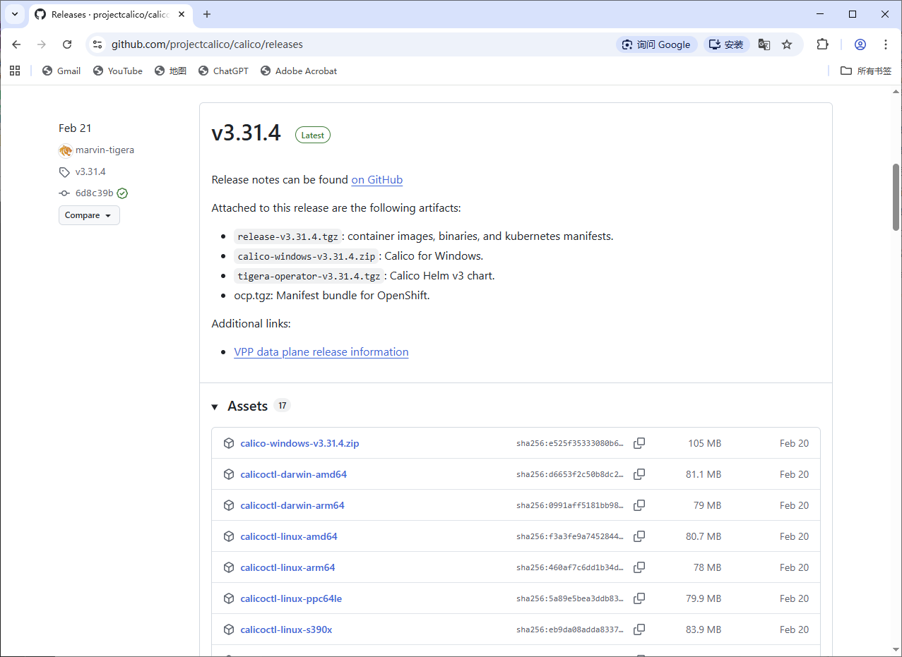Viewport: 902px width, 657px height.
Task: Click the translate page icon
Action: coord(764,44)
